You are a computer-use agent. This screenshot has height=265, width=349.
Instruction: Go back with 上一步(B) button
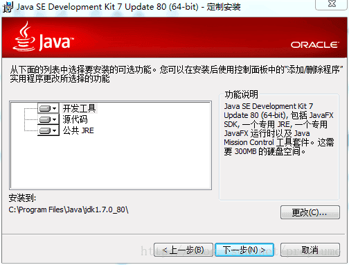184,250
